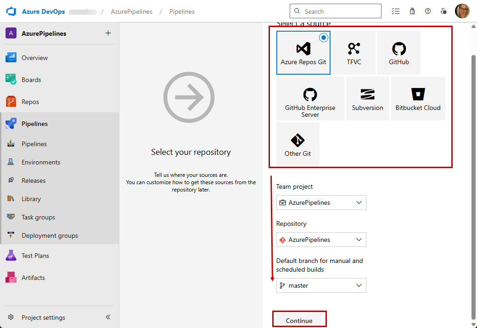This screenshot has width=477, height=328.
Task: Click the Artifacts icon in sidebar
Action: click(x=11, y=277)
